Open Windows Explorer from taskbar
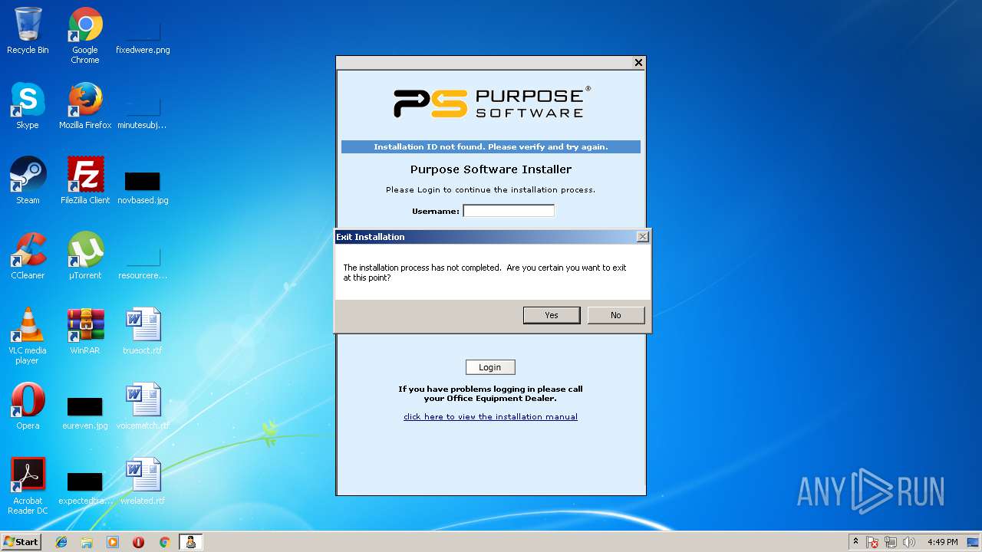The height and width of the screenshot is (552, 982). [x=87, y=542]
